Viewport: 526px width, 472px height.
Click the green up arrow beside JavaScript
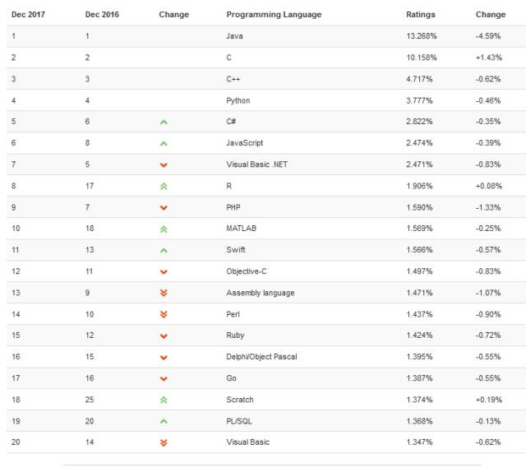click(x=164, y=143)
